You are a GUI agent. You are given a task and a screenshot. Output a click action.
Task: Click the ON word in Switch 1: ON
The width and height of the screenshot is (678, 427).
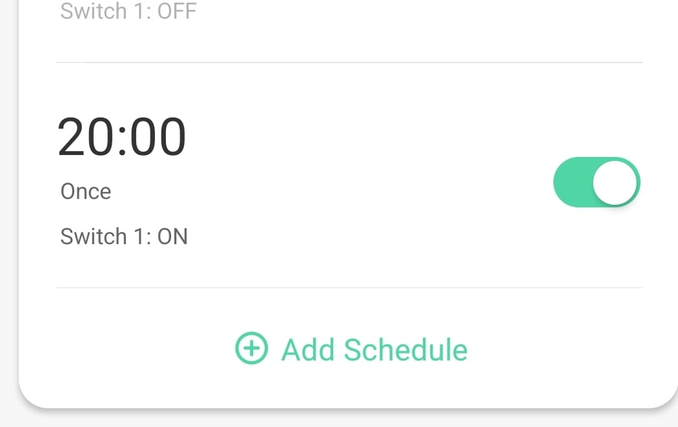point(172,236)
